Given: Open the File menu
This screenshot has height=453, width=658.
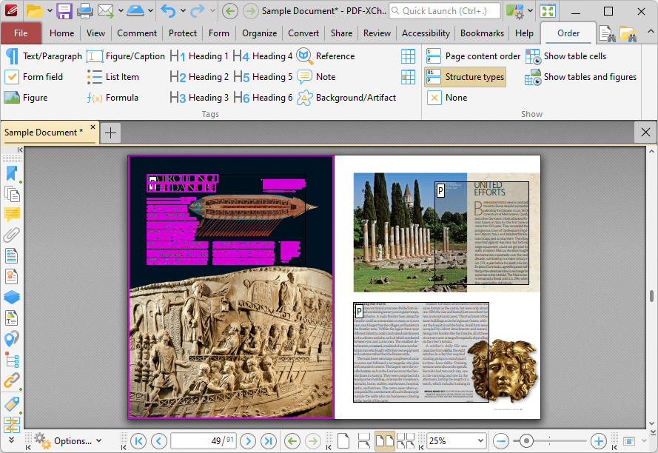Looking at the screenshot, I should tap(21, 33).
